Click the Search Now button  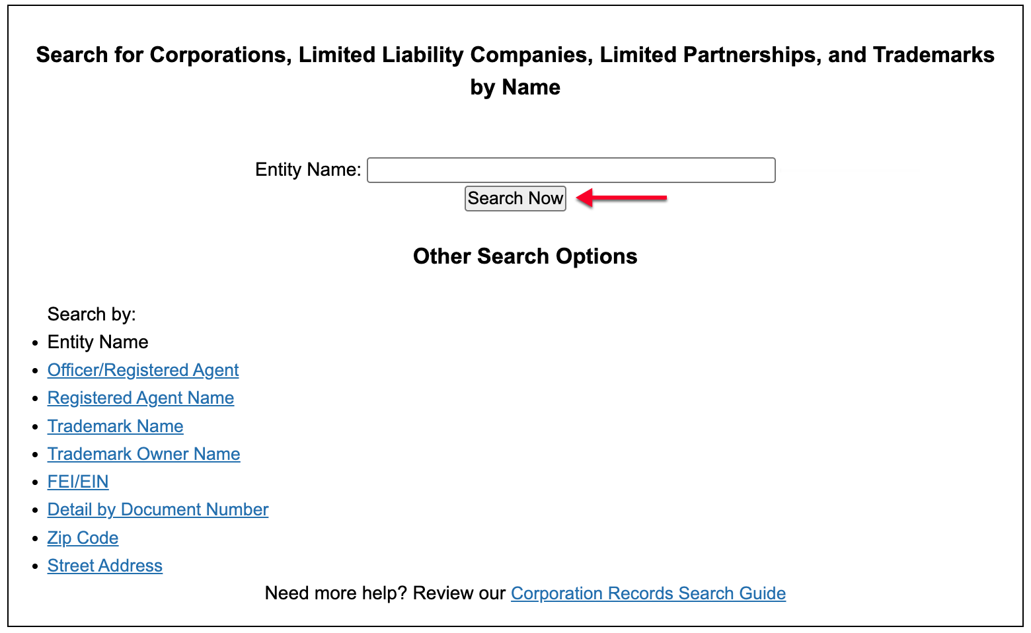tap(515, 198)
